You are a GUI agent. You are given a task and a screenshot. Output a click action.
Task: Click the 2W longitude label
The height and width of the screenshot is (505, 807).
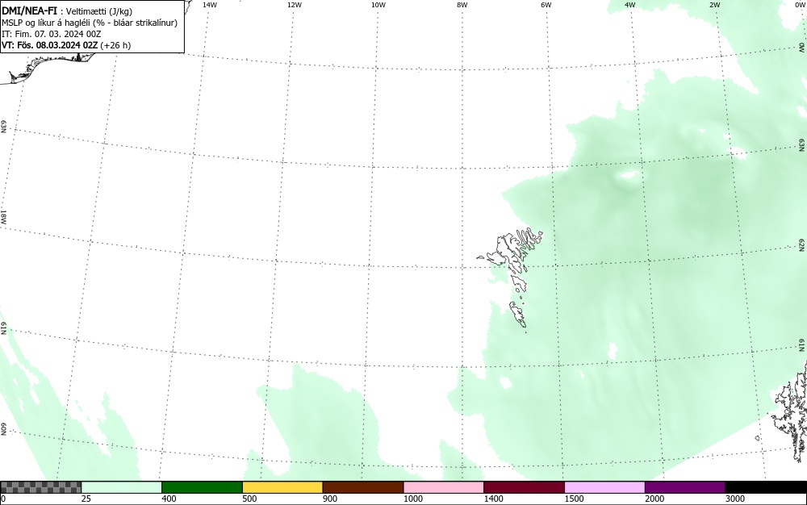tap(714, 5)
